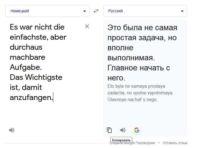201x148 pixels.
Task: Click the arrow beside Русский
Action: click(x=182, y=11)
